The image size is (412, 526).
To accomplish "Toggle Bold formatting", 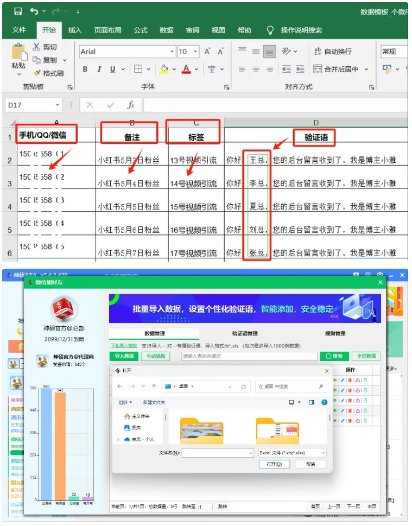I will 85,69.
